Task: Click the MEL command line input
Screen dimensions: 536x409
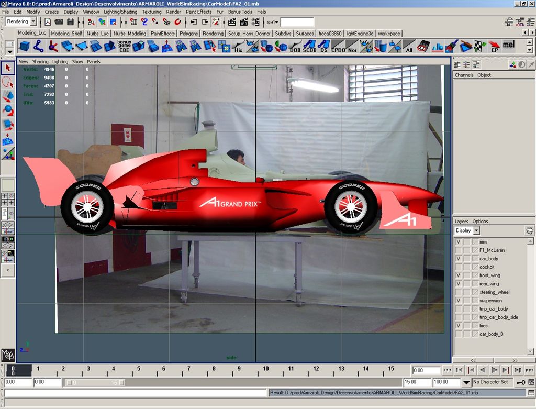Action: click(x=136, y=393)
